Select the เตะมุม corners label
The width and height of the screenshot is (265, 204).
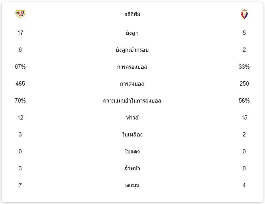point(132,186)
